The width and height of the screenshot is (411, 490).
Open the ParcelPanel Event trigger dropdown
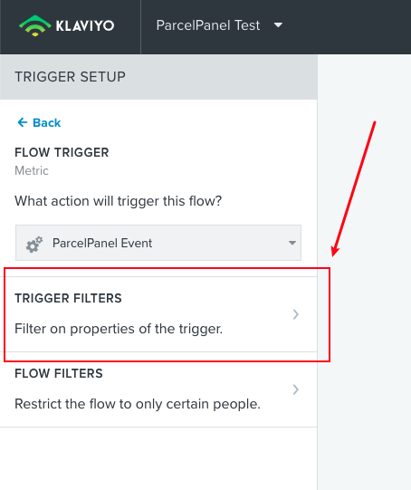point(158,243)
